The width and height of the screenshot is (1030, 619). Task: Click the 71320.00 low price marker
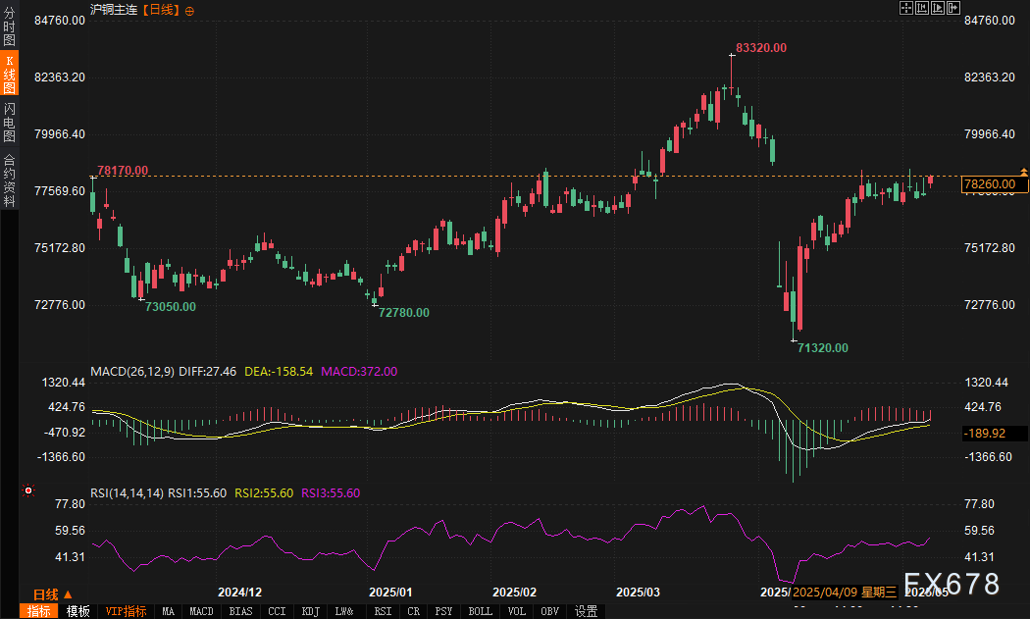click(x=822, y=347)
